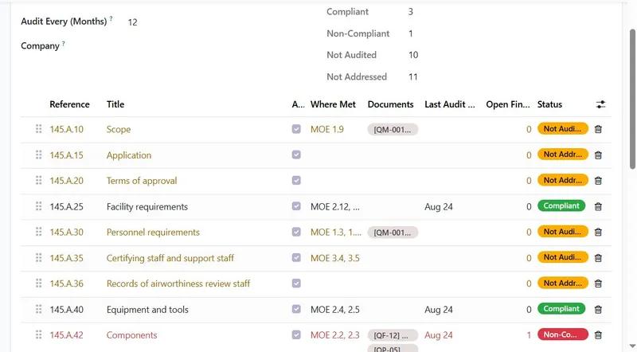Toggle applicable checkbox for Scope row
Screen dimensions: 637x352
point(296,129)
